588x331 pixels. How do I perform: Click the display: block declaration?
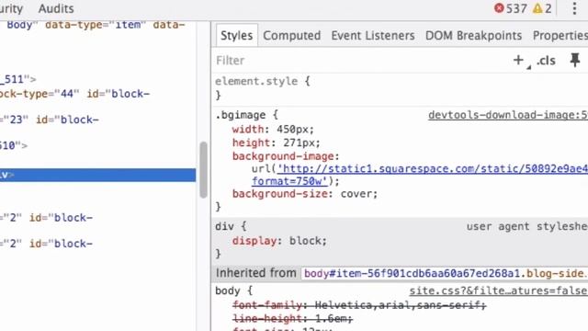[x=279, y=241]
